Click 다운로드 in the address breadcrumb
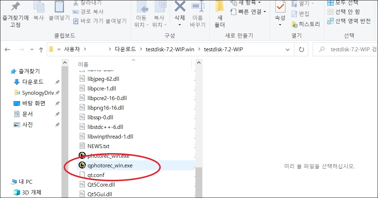This screenshot has width=378, height=198. click(125, 49)
